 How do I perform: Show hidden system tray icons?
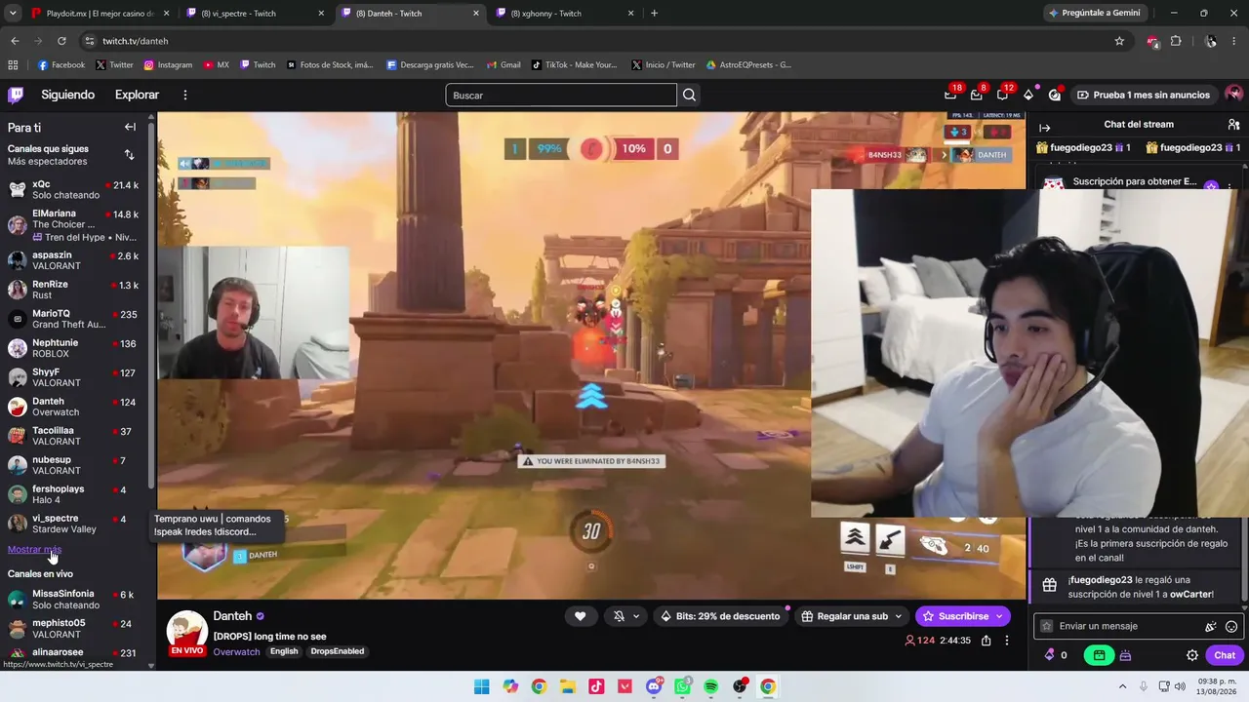point(1122,686)
